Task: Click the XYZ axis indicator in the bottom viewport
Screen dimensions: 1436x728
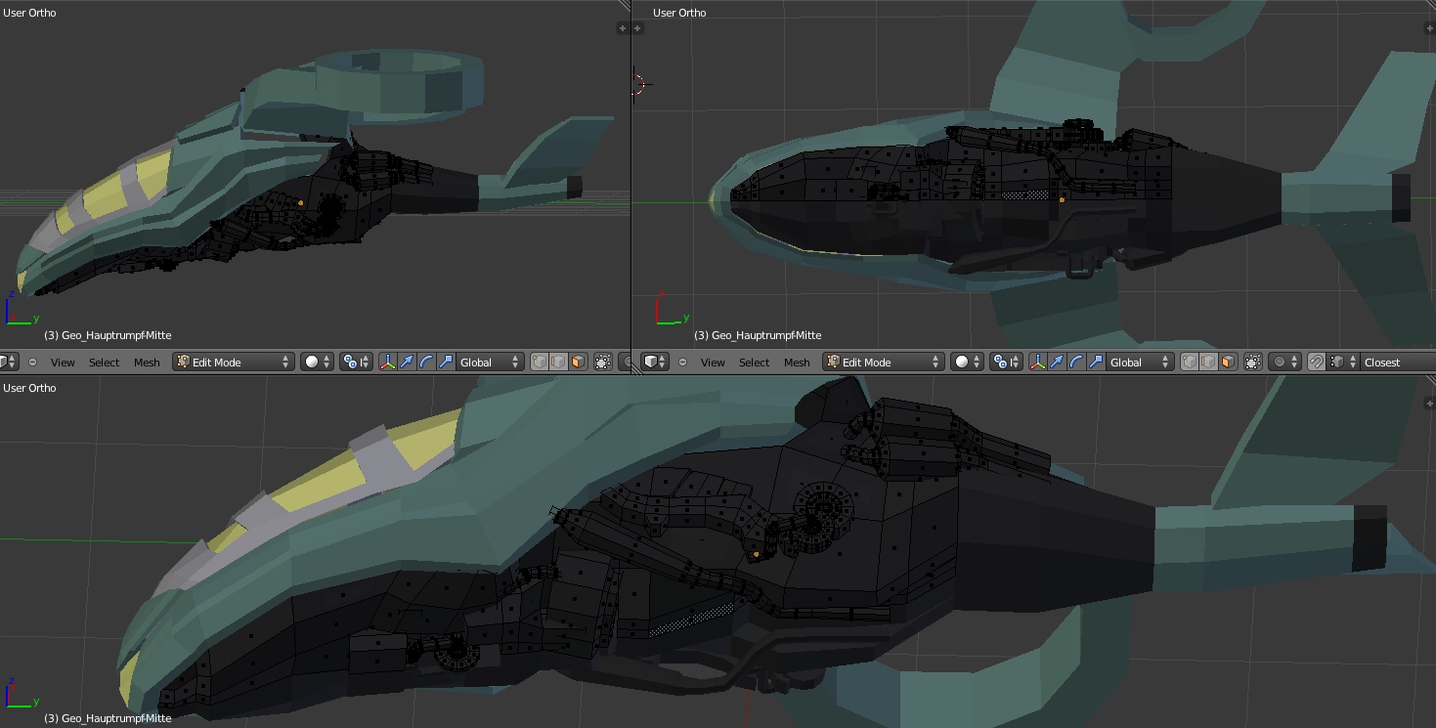Action: pos(21,690)
